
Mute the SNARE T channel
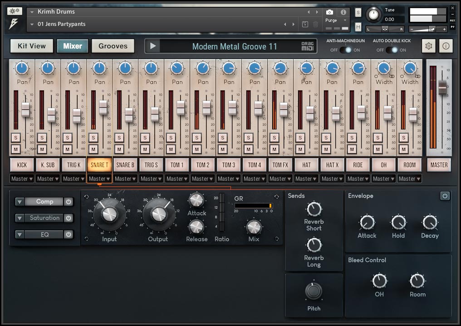(x=93, y=149)
